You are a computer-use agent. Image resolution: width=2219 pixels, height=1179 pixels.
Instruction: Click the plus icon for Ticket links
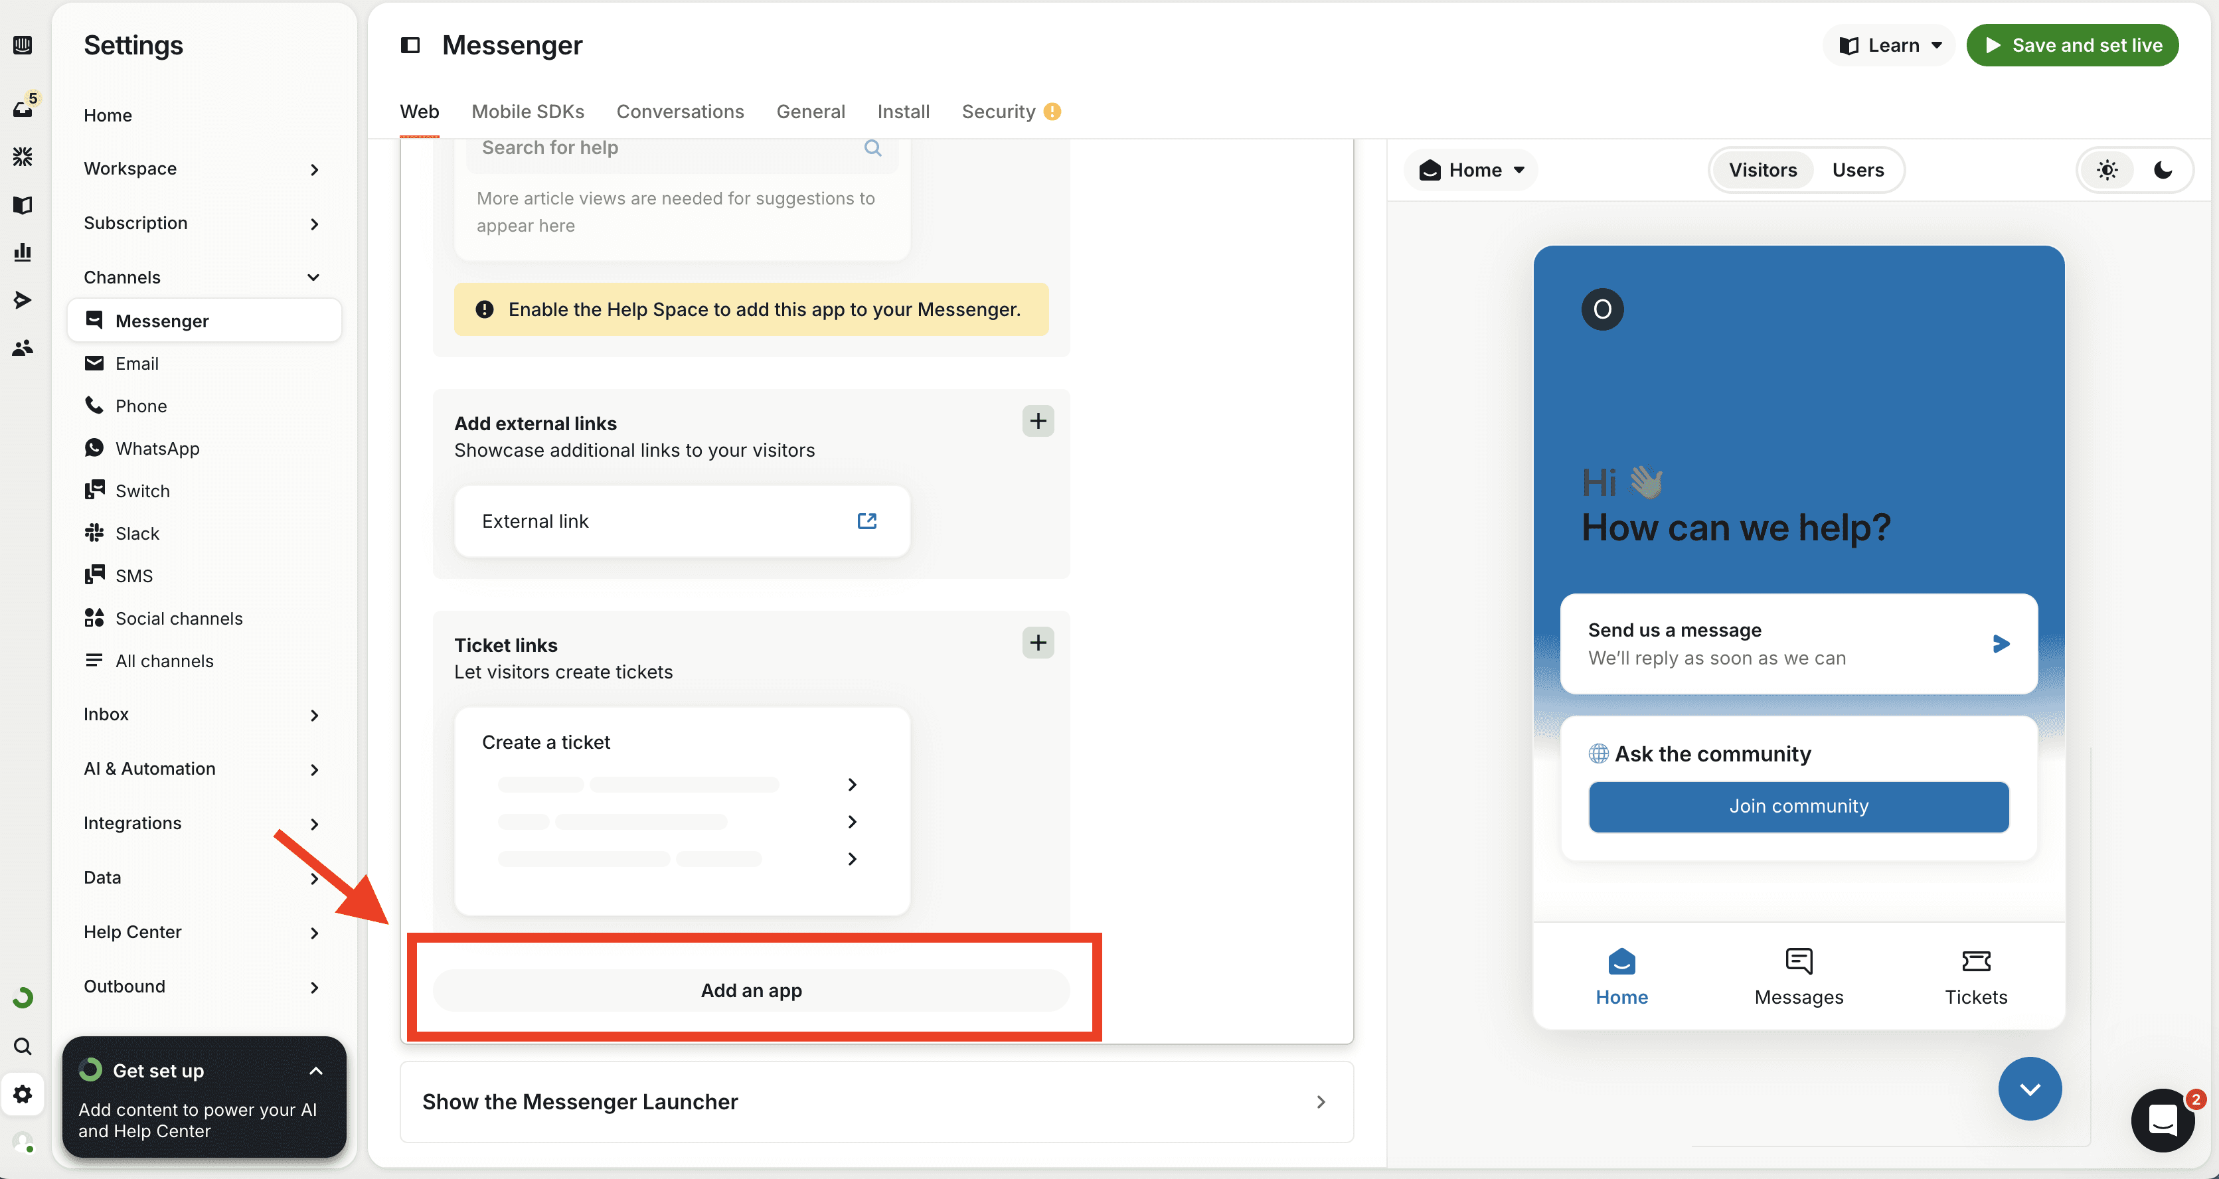(1038, 643)
